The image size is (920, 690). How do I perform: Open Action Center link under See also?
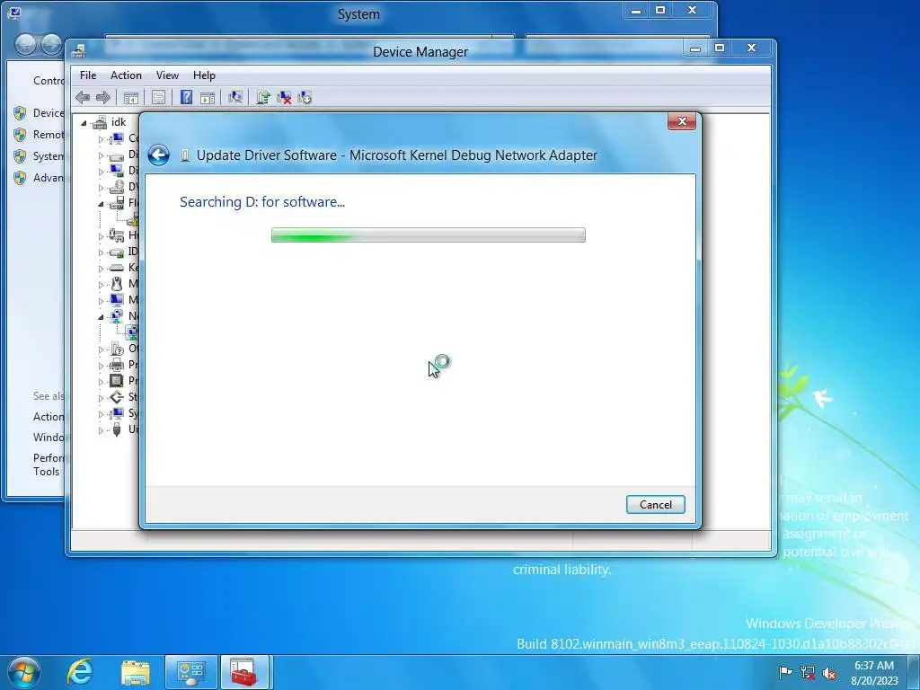click(x=49, y=417)
